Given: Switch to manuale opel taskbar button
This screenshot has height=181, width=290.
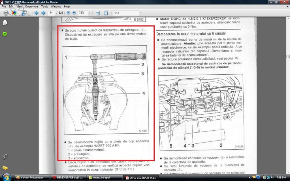Looking at the screenshot, I should tap(104, 178).
